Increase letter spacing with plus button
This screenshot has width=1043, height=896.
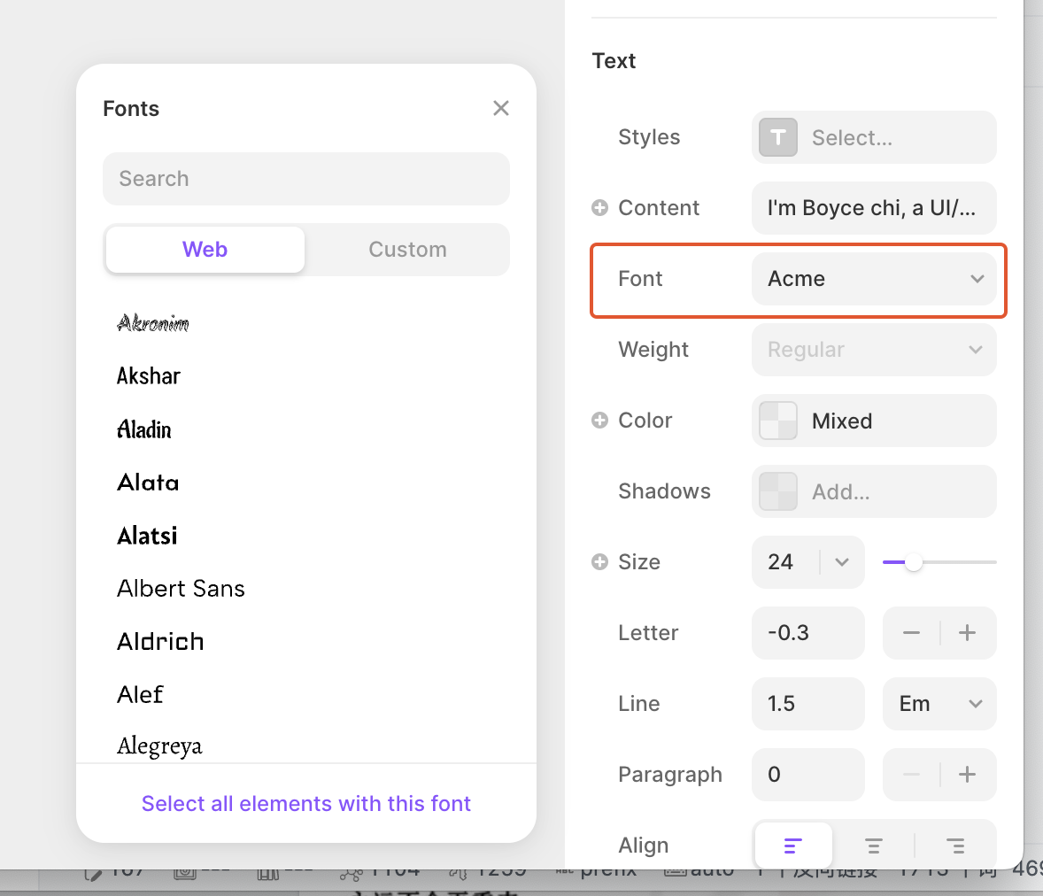pyautogui.click(x=968, y=633)
